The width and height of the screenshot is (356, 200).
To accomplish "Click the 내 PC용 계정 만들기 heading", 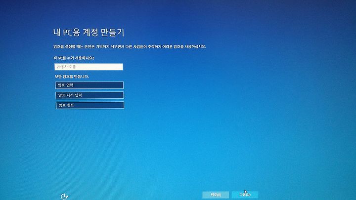I will coord(89,33).
